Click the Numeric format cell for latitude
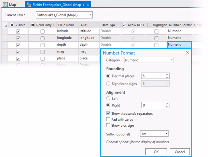 click(179, 31)
